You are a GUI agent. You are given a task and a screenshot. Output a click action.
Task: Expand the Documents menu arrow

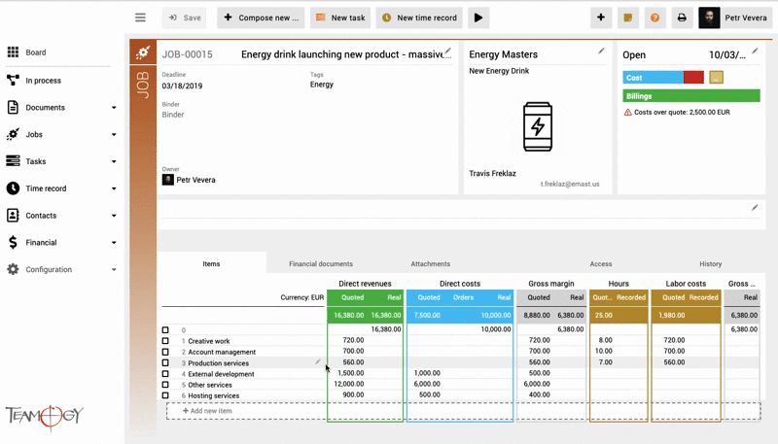(114, 108)
